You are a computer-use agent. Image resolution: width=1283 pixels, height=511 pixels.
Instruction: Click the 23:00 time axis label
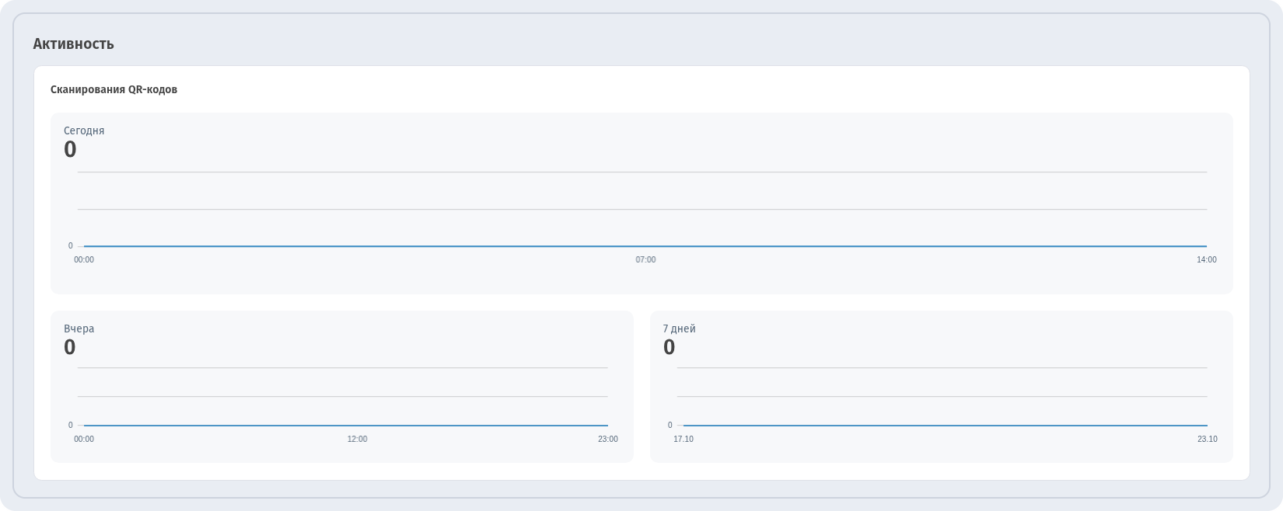[x=608, y=439]
